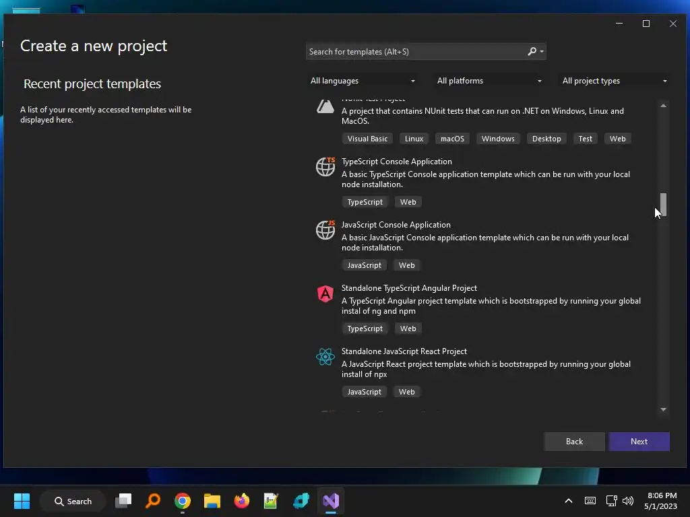Viewport: 690px width, 517px height.
Task: Click the Test tag
Action: [586, 139]
